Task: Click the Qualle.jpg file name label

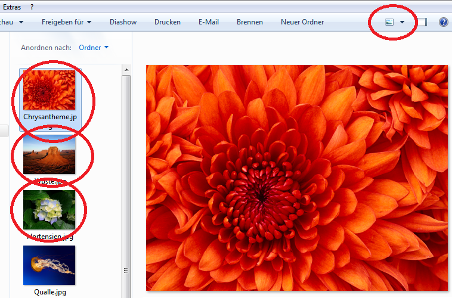Action: pyautogui.click(x=49, y=292)
